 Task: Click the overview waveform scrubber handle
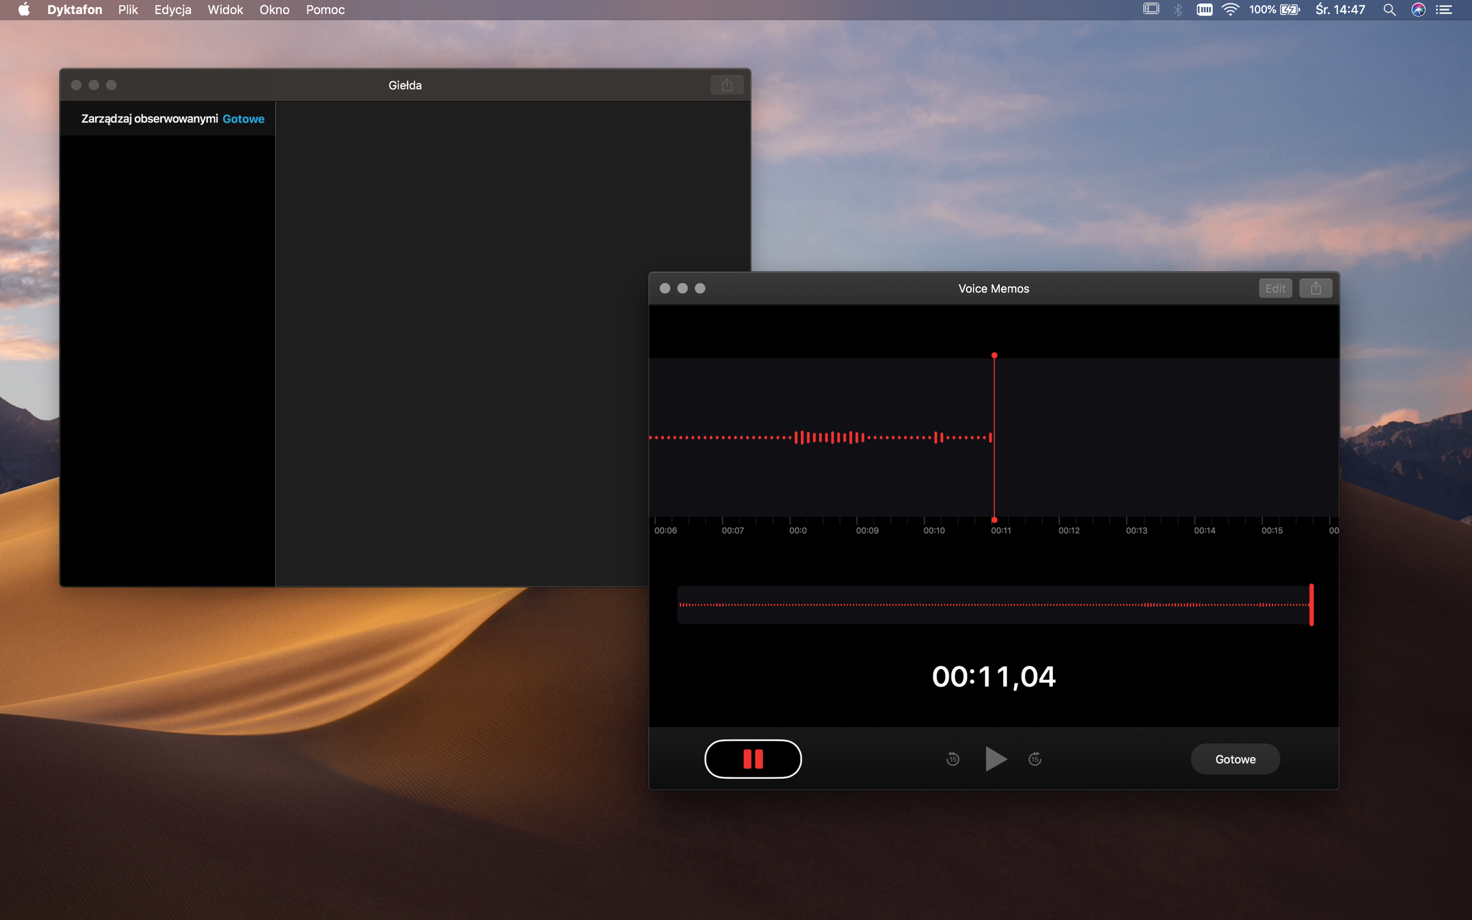click(x=1311, y=604)
